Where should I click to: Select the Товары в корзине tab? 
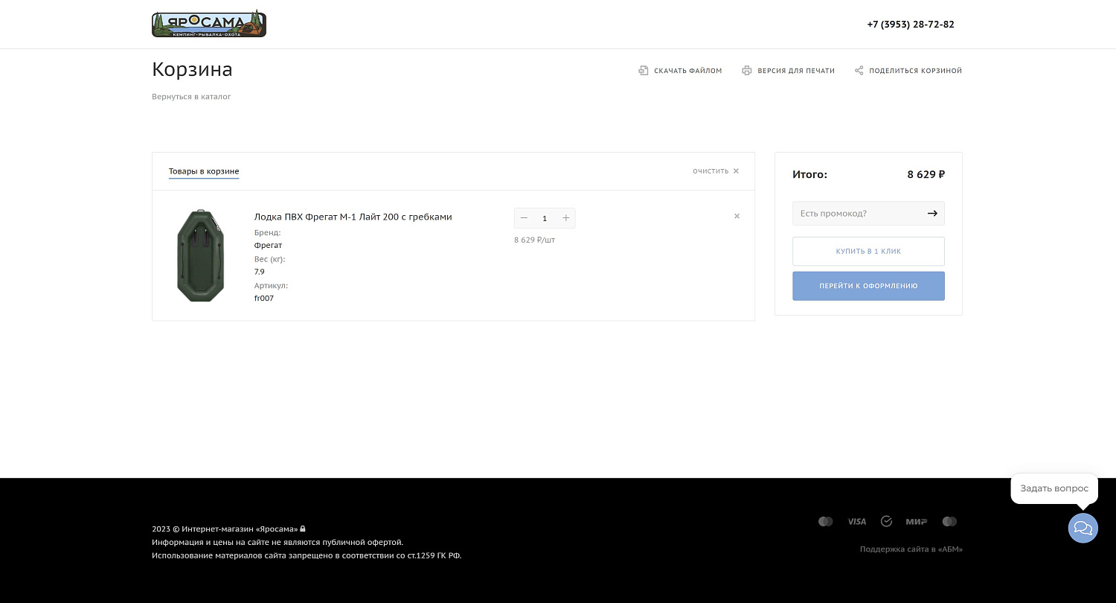[x=204, y=172]
